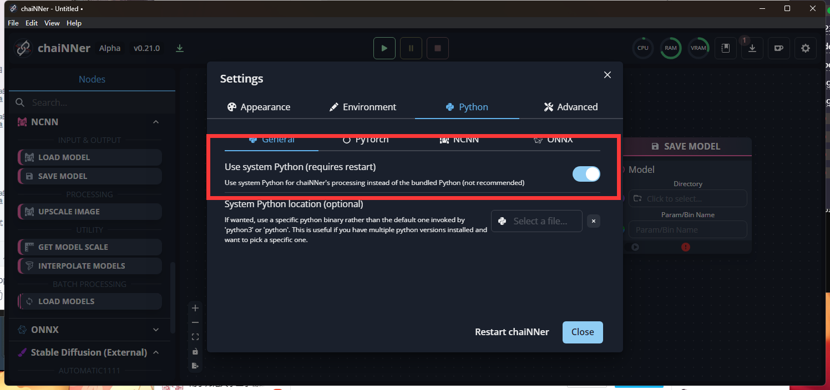830x390 pixels.
Task: Select the General sub-tab
Action: [x=272, y=140]
